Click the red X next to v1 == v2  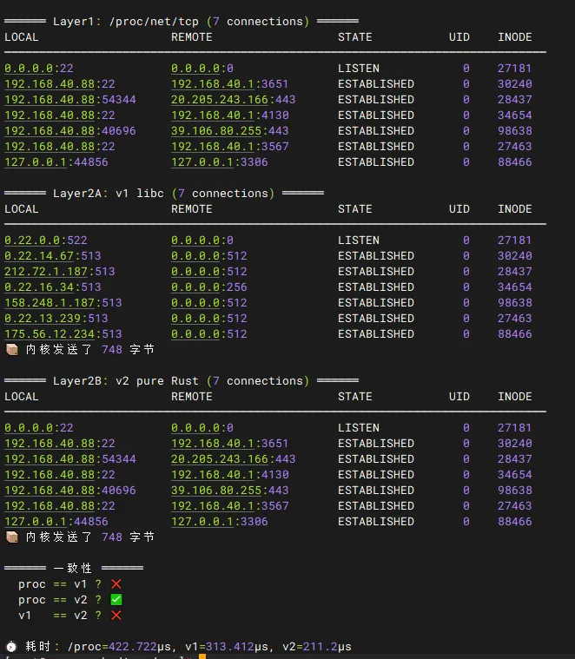click(x=116, y=616)
